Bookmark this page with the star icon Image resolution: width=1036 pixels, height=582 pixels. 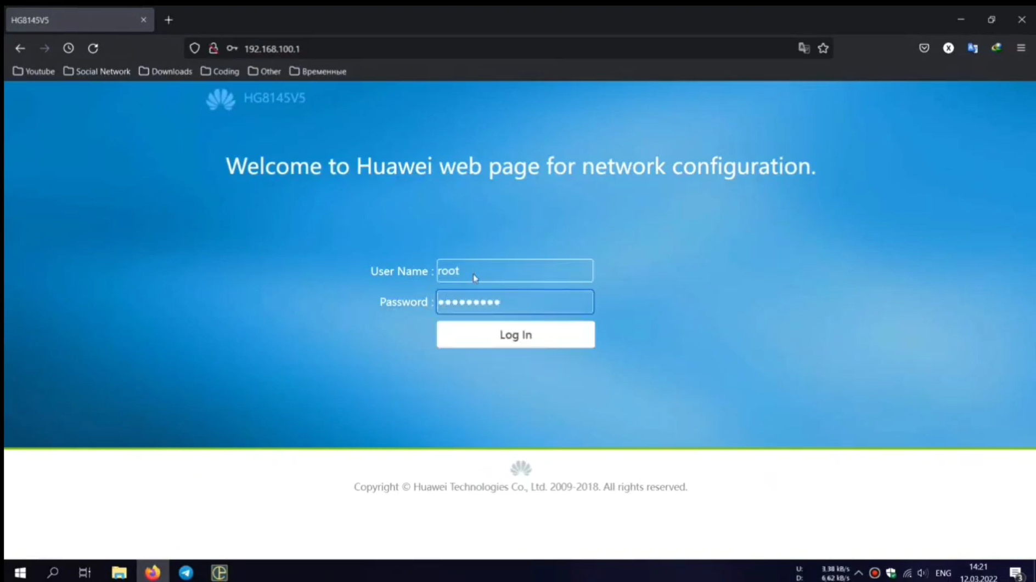coord(823,48)
